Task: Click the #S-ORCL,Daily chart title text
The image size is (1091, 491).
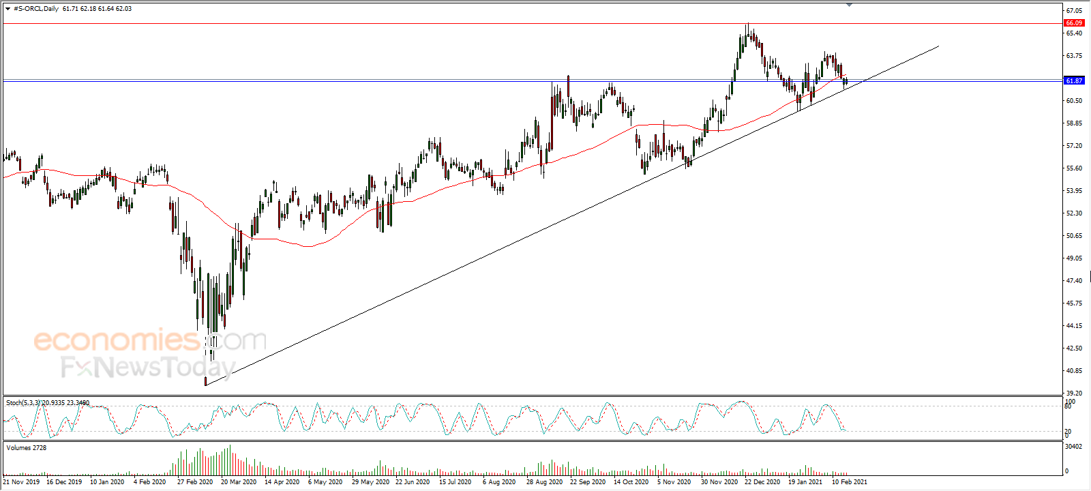Action: click(x=36, y=9)
